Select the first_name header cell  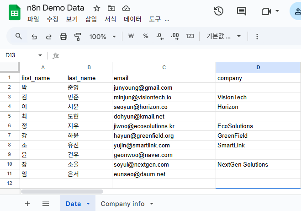(43, 78)
